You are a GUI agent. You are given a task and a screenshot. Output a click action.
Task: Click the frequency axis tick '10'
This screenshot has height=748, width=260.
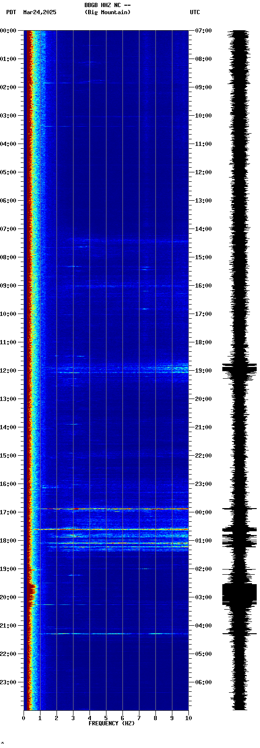188,718
